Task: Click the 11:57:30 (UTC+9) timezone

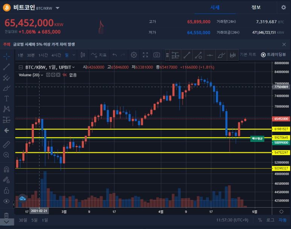Action: (232, 220)
